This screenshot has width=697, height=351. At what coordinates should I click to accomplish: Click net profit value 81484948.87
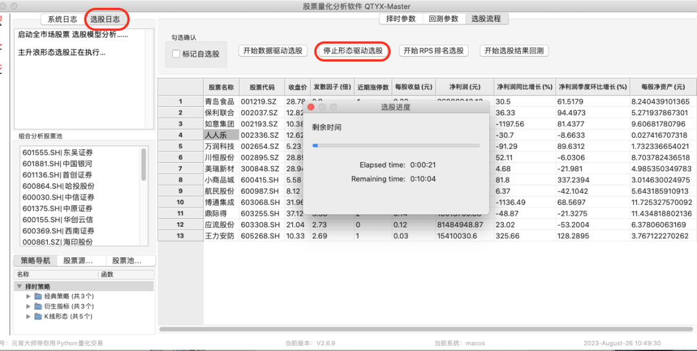(x=465, y=225)
